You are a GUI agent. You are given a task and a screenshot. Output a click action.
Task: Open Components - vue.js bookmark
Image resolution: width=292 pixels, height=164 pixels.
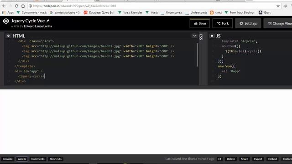click(x=31, y=12)
